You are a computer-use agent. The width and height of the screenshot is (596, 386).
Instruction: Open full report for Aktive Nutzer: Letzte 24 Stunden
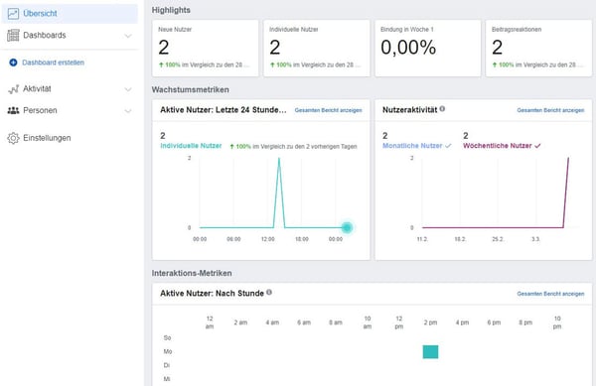pyautogui.click(x=328, y=110)
